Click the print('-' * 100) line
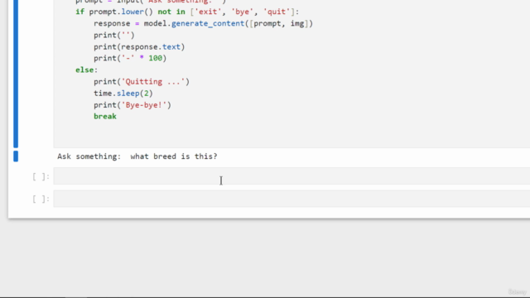 130,58
